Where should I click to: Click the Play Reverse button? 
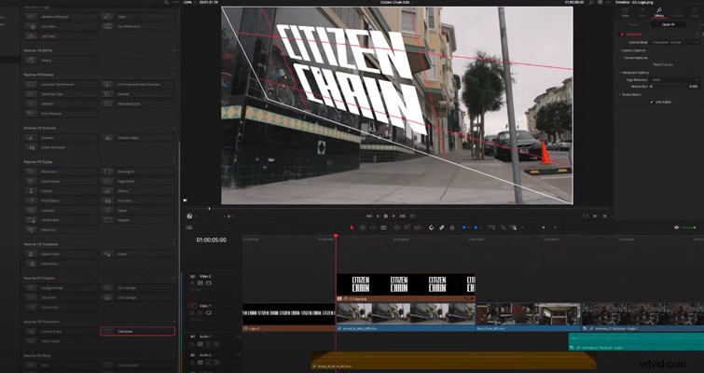tap(378, 216)
